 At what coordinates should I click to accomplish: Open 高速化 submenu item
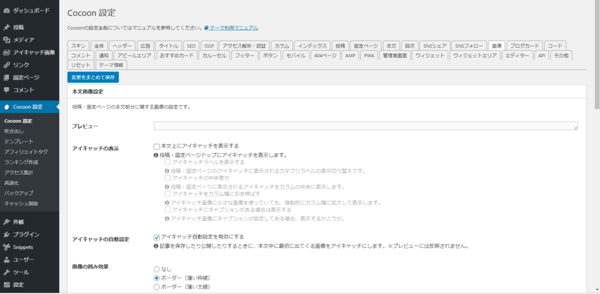click(12, 183)
